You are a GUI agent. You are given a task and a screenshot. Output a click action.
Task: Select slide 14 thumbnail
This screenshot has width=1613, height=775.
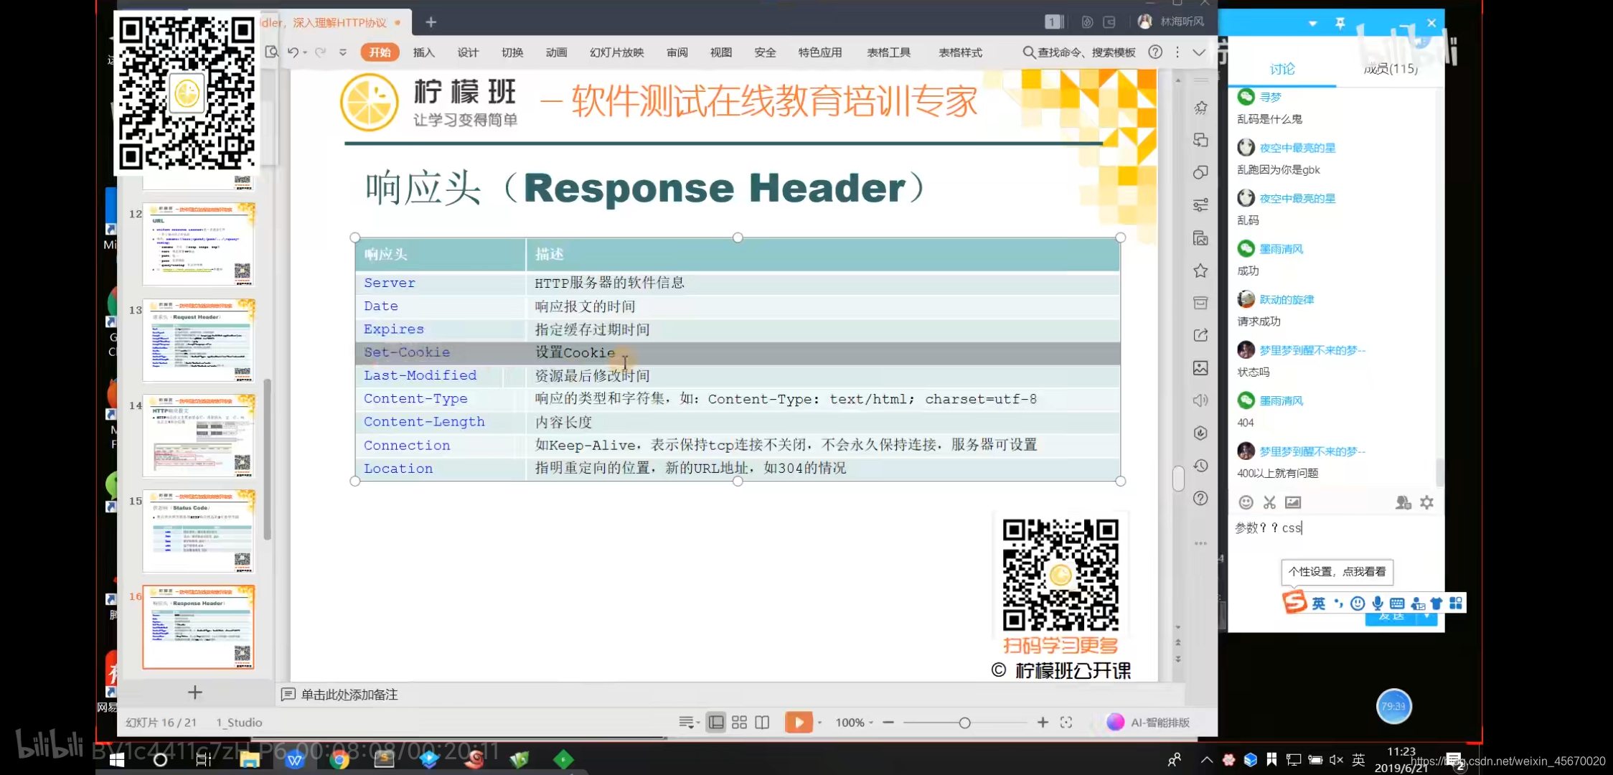199,435
